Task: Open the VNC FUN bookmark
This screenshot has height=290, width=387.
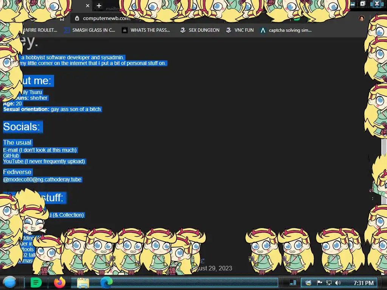Action: tap(240, 30)
